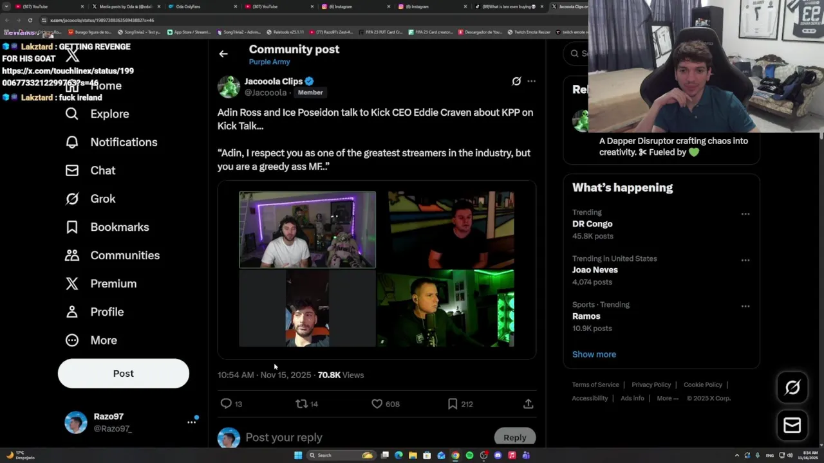
Task: Open the FIFA 23 PUT Card bookmark
Action: [x=380, y=32]
